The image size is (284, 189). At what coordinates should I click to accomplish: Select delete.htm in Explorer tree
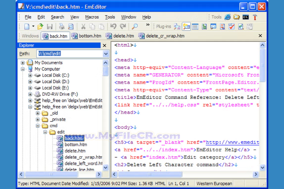(x=75, y=151)
